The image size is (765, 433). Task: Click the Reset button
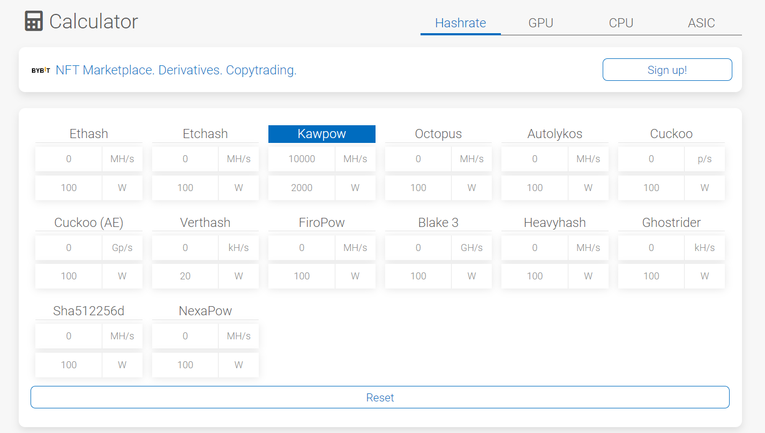click(x=380, y=397)
